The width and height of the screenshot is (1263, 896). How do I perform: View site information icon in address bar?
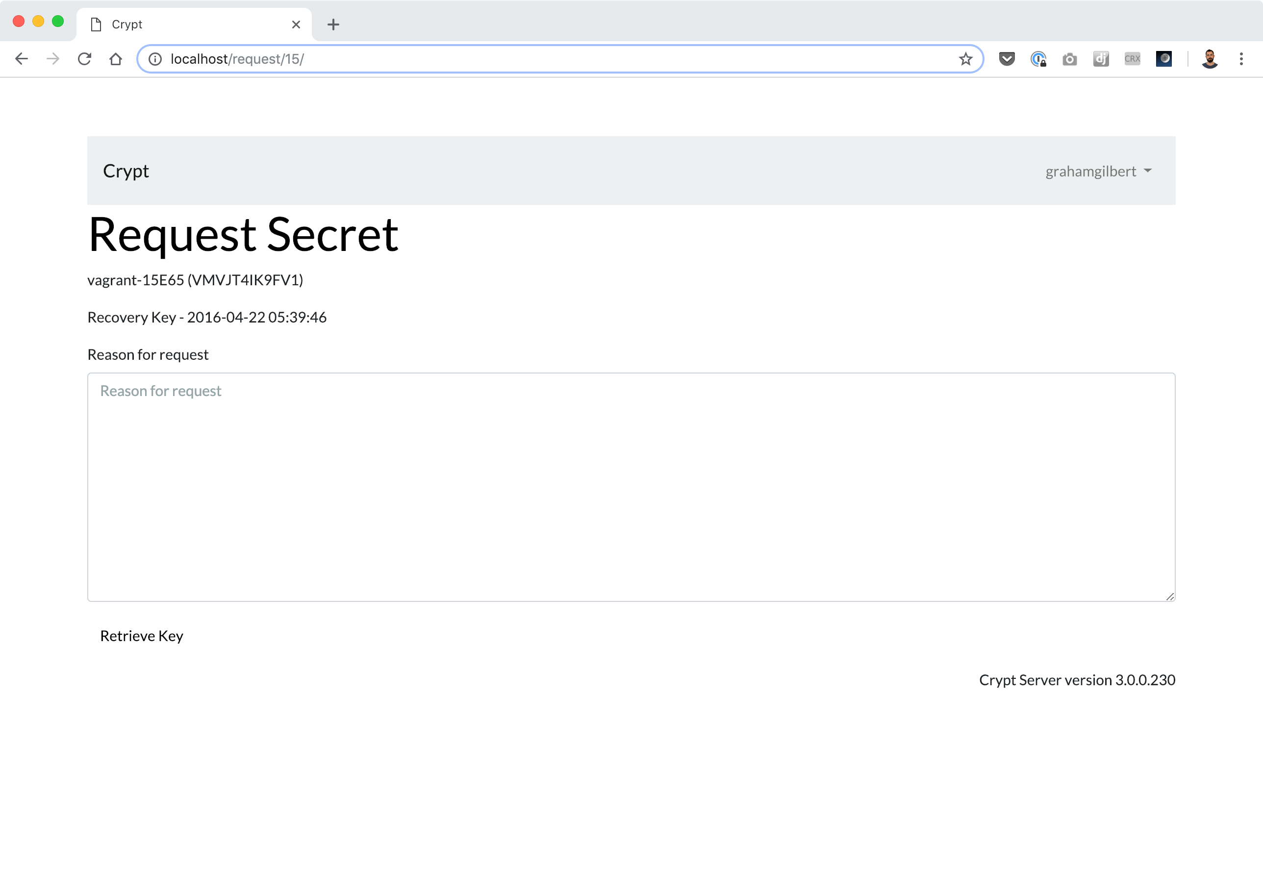click(155, 59)
